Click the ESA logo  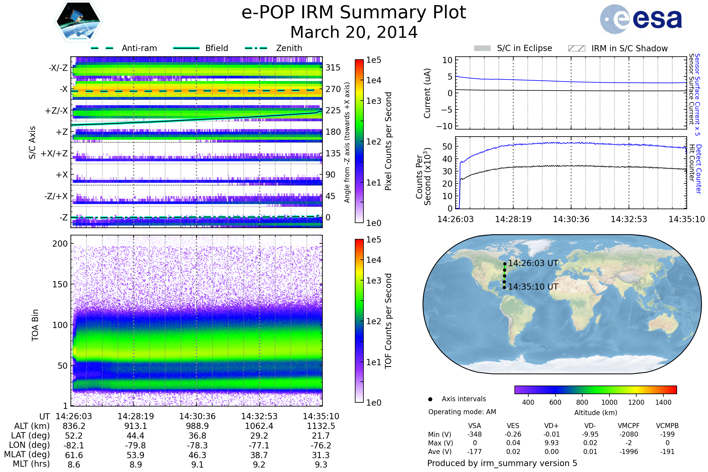point(640,19)
